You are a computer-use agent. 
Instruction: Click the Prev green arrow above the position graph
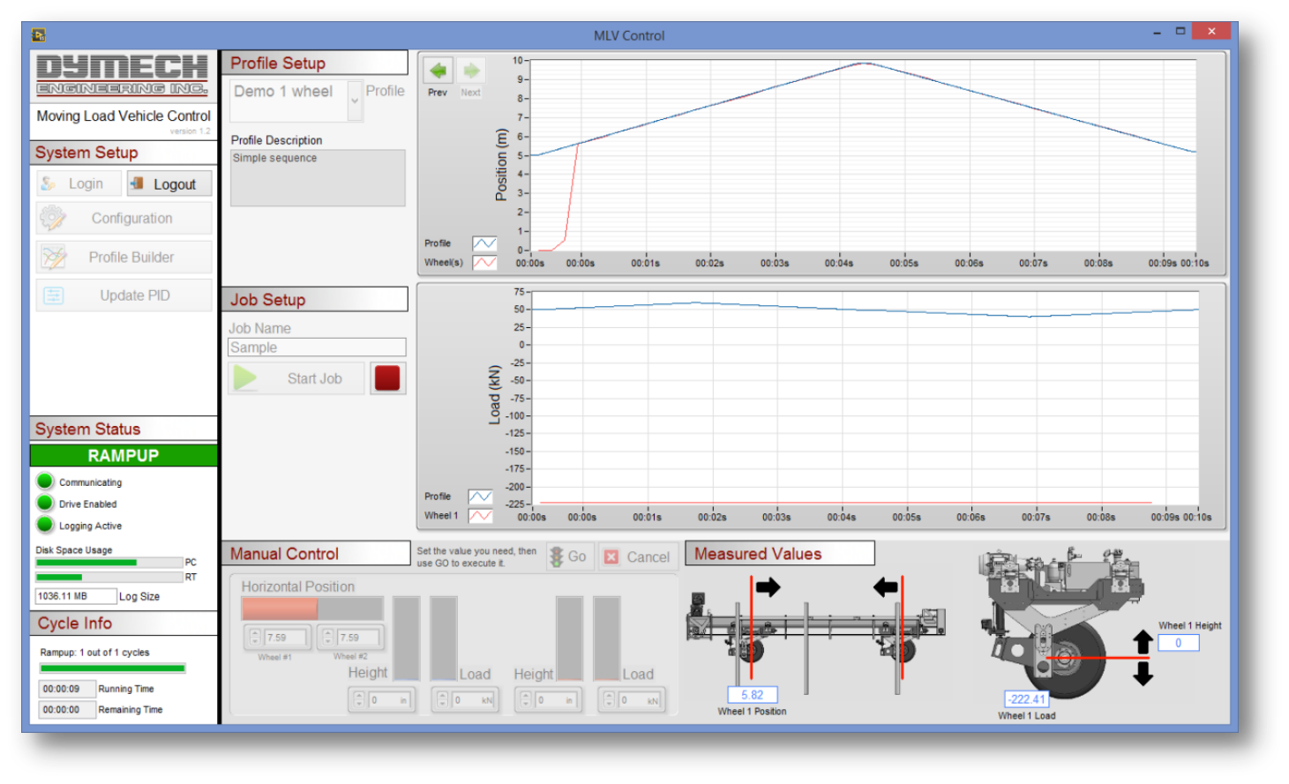(437, 71)
